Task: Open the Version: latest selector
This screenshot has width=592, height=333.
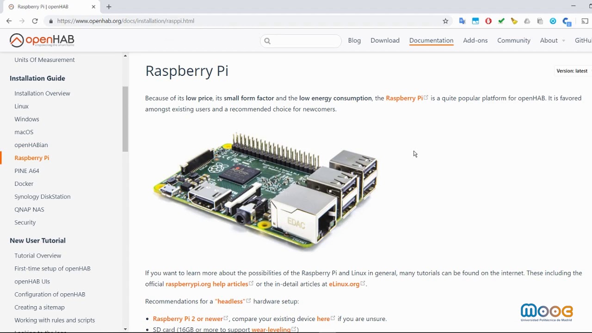Action: pyautogui.click(x=572, y=71)
